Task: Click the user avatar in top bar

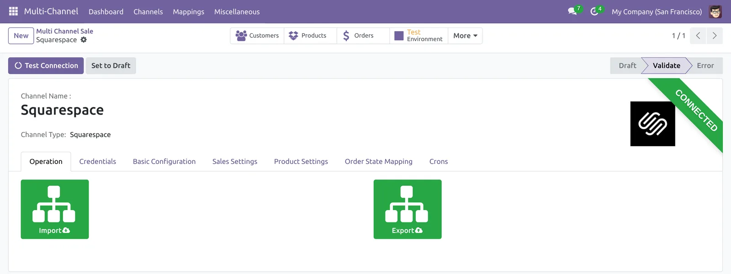Action: [x=715, y=11]
